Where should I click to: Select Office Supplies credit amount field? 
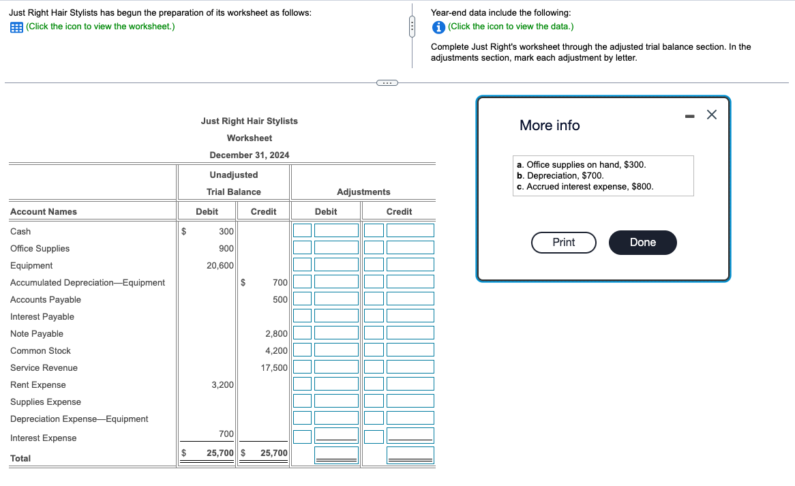pyautogui.click(x=410, y=248)
